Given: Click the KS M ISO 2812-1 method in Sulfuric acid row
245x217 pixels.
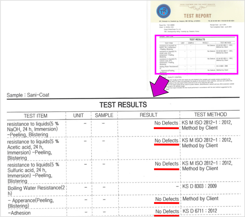Looking at the screenshot, I should click(207, 166).
